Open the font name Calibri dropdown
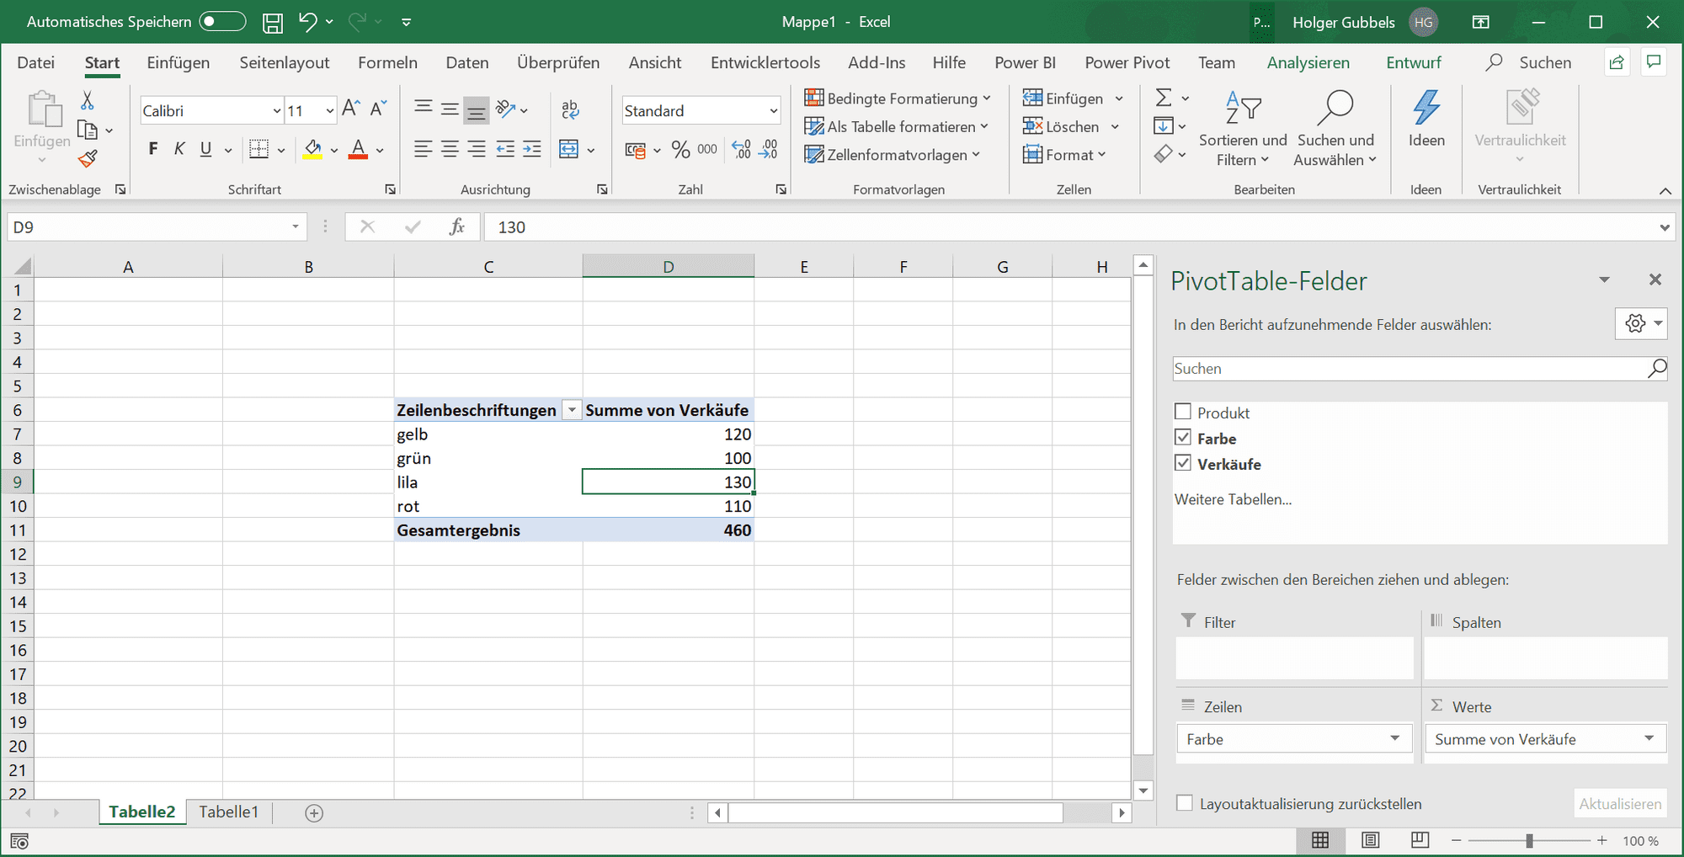The width and height of the screenshot is (1684, 857). click(276, 111)
